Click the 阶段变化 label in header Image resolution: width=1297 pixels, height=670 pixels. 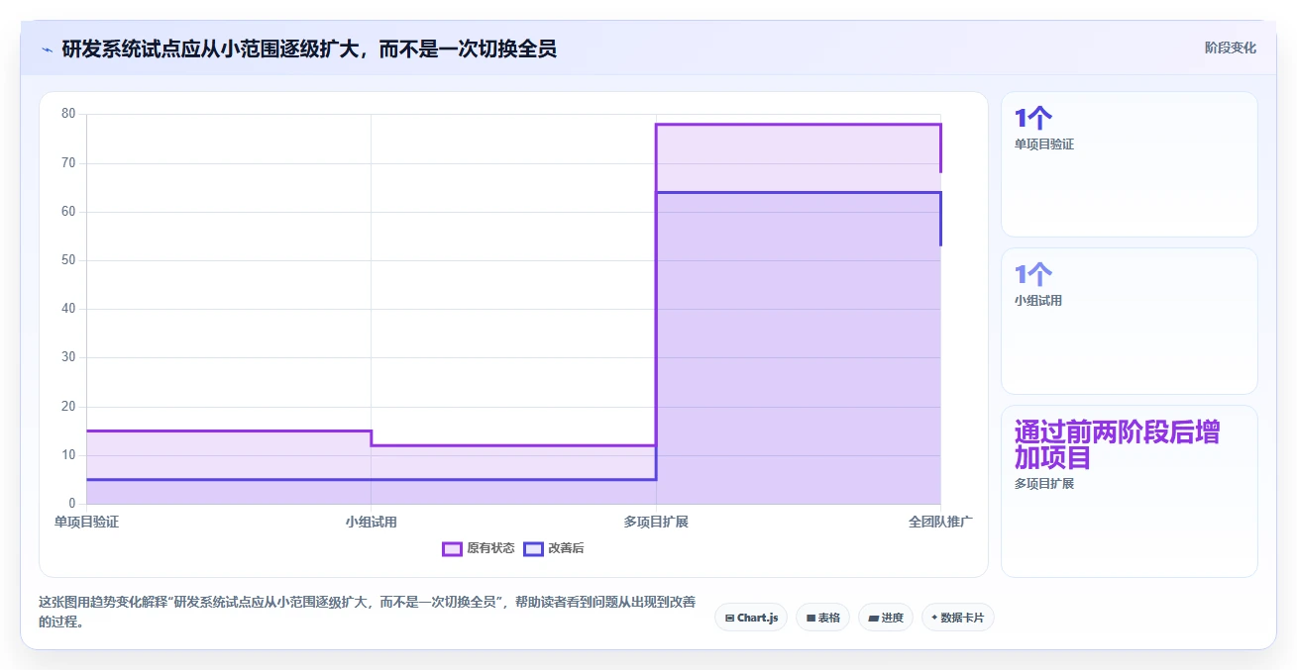(1230, 48)
